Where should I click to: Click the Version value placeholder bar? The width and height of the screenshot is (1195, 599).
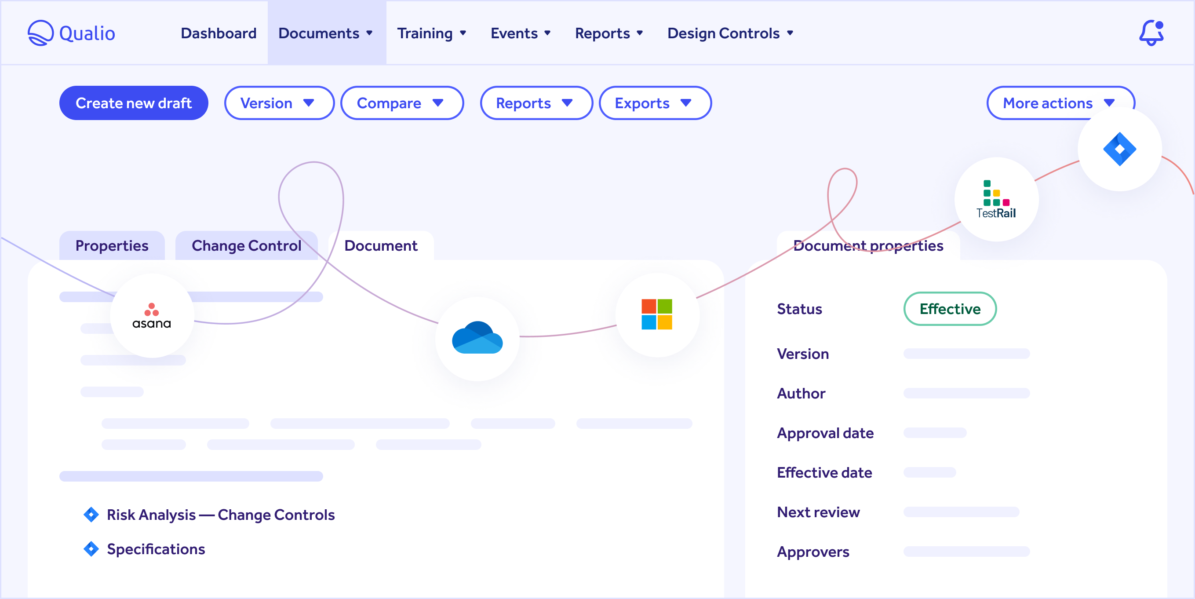(966, 354)
